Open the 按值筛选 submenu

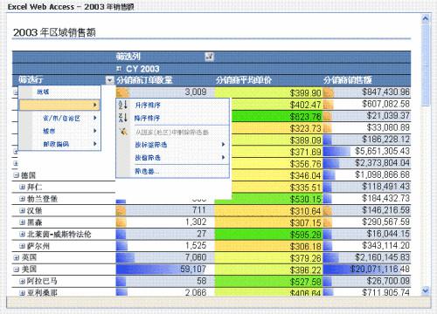point(172,157)
